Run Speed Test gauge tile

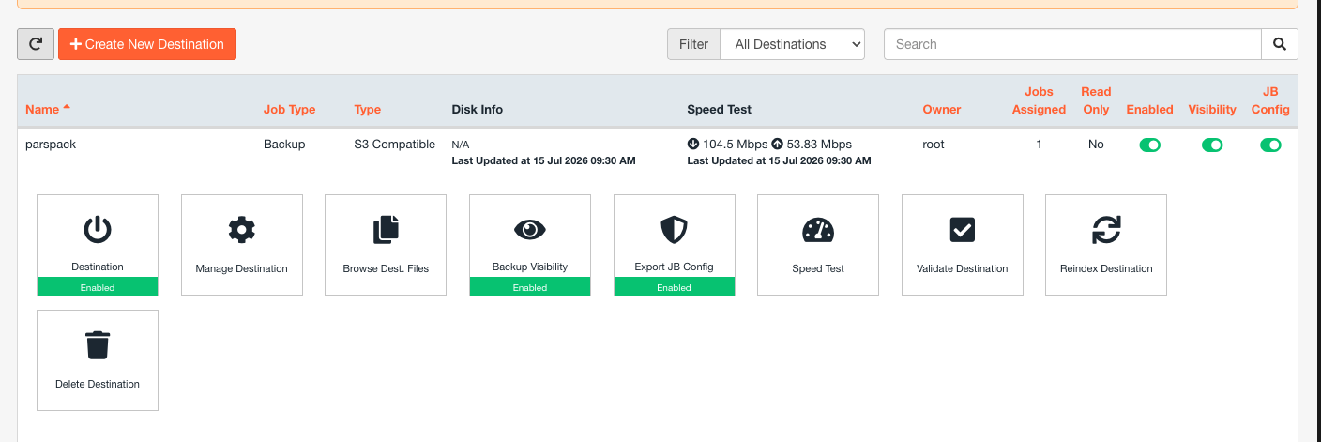pyautogui.click(x=818, y=245)
